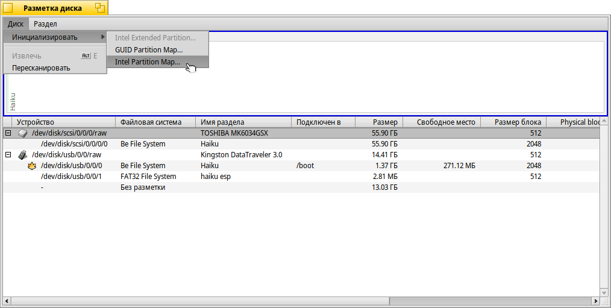Click the window tab zoom icon
611x308 pixels.
point(99,8)
